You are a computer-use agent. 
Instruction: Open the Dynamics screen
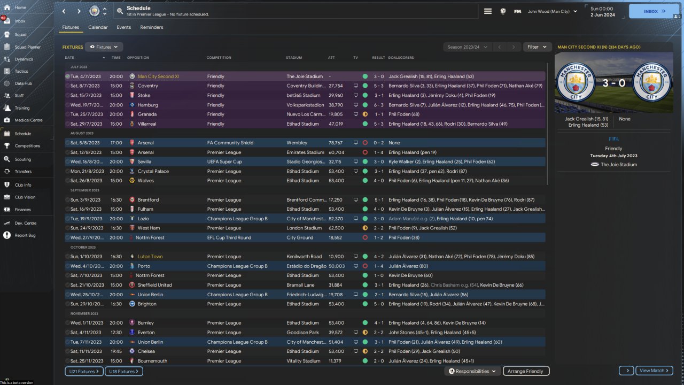[24, 59]
